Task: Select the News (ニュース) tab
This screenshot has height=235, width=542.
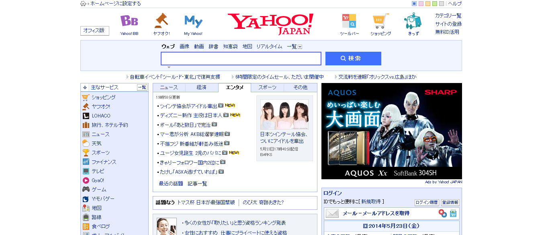Action: pyautogui.click(x=169, y=87)
